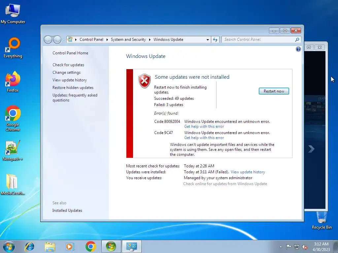This screenshot has width=338, height=253.
Task: Expand arrow after Control Panel breadcrumb
Action: pyautogui.click(x=107, y=40)
